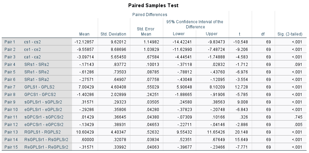Click the Pair 1 row label
Screen dimensions: 309x153
pos(10,42)
